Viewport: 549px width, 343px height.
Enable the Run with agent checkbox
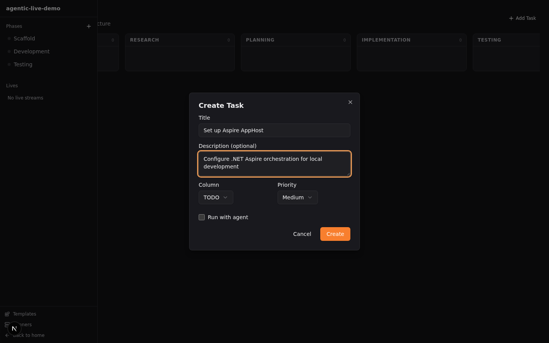(x=202, y=217)
